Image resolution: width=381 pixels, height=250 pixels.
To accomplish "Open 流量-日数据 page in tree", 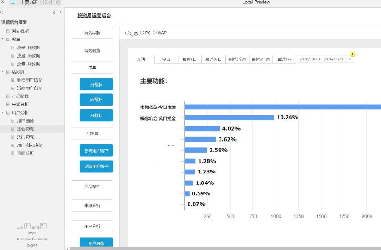I will pyautogui.click(x=28, y=48).
